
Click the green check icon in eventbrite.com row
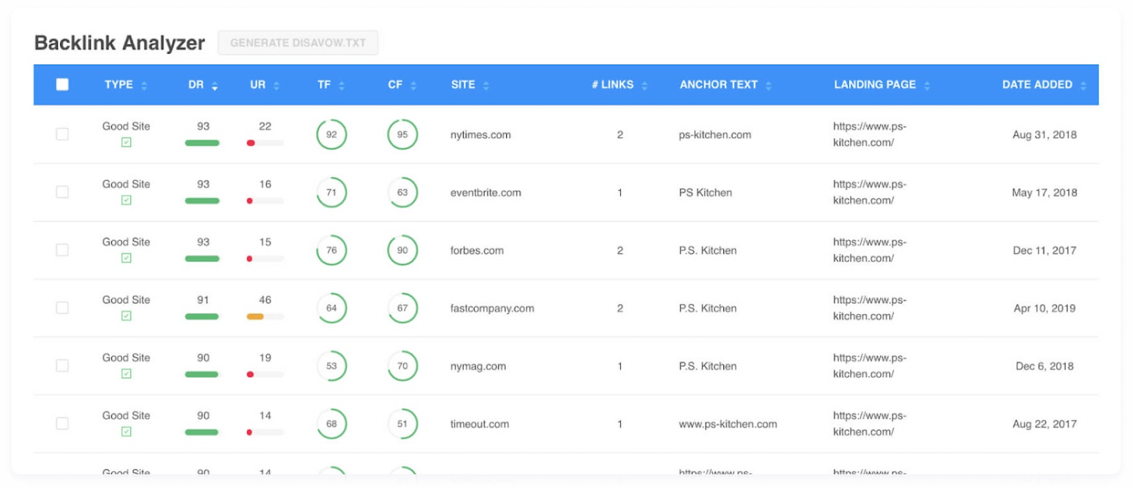point(126,200)
